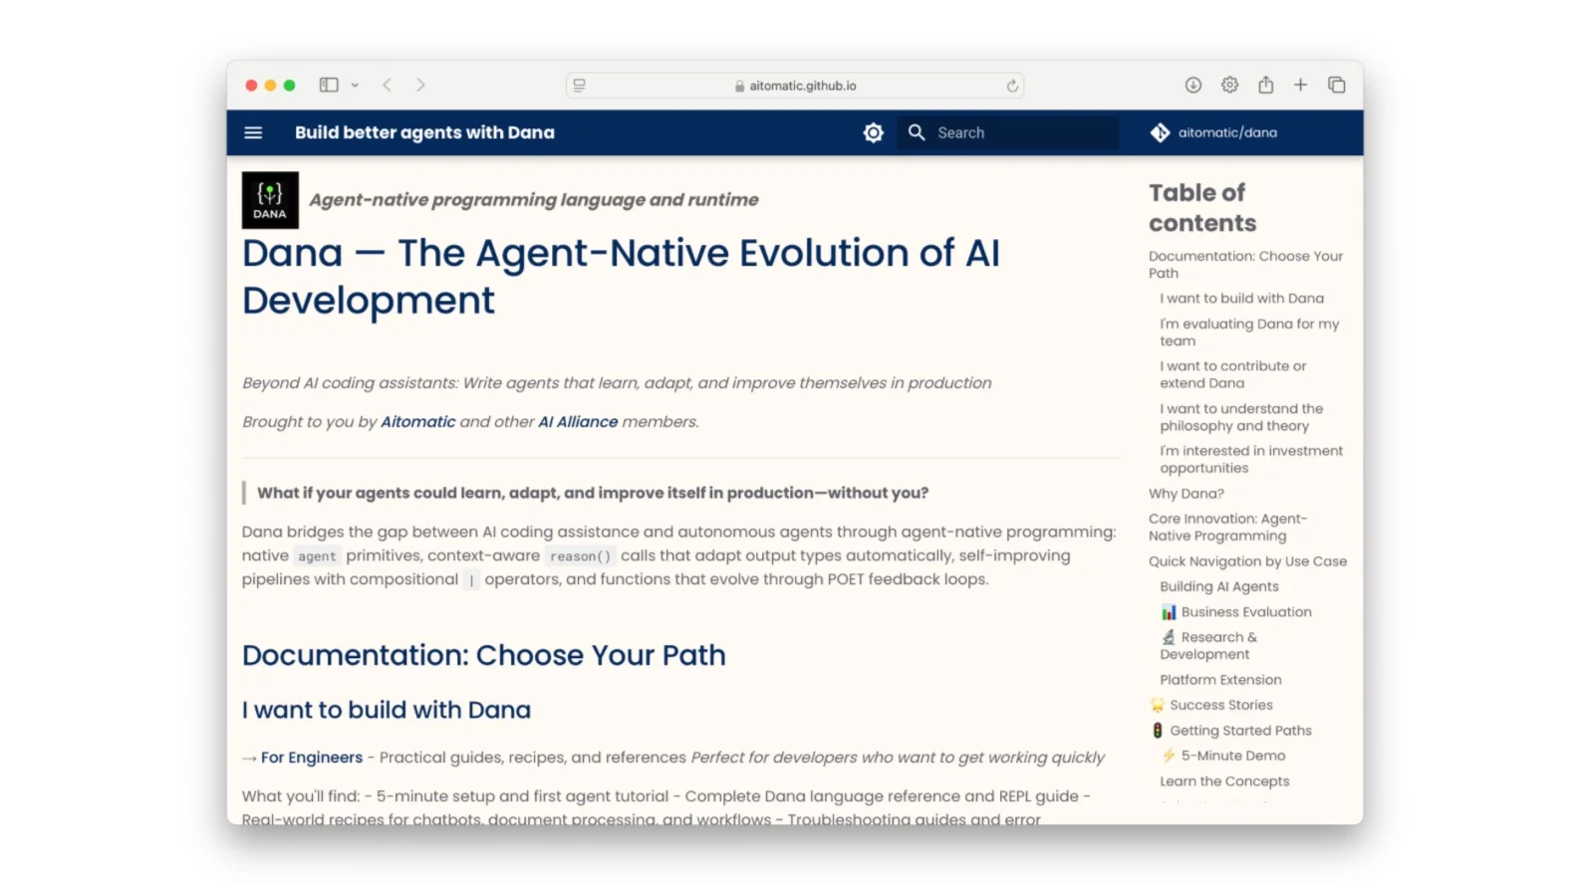Jump to "Getting Started Paths" contents entry

point(1231,731)
